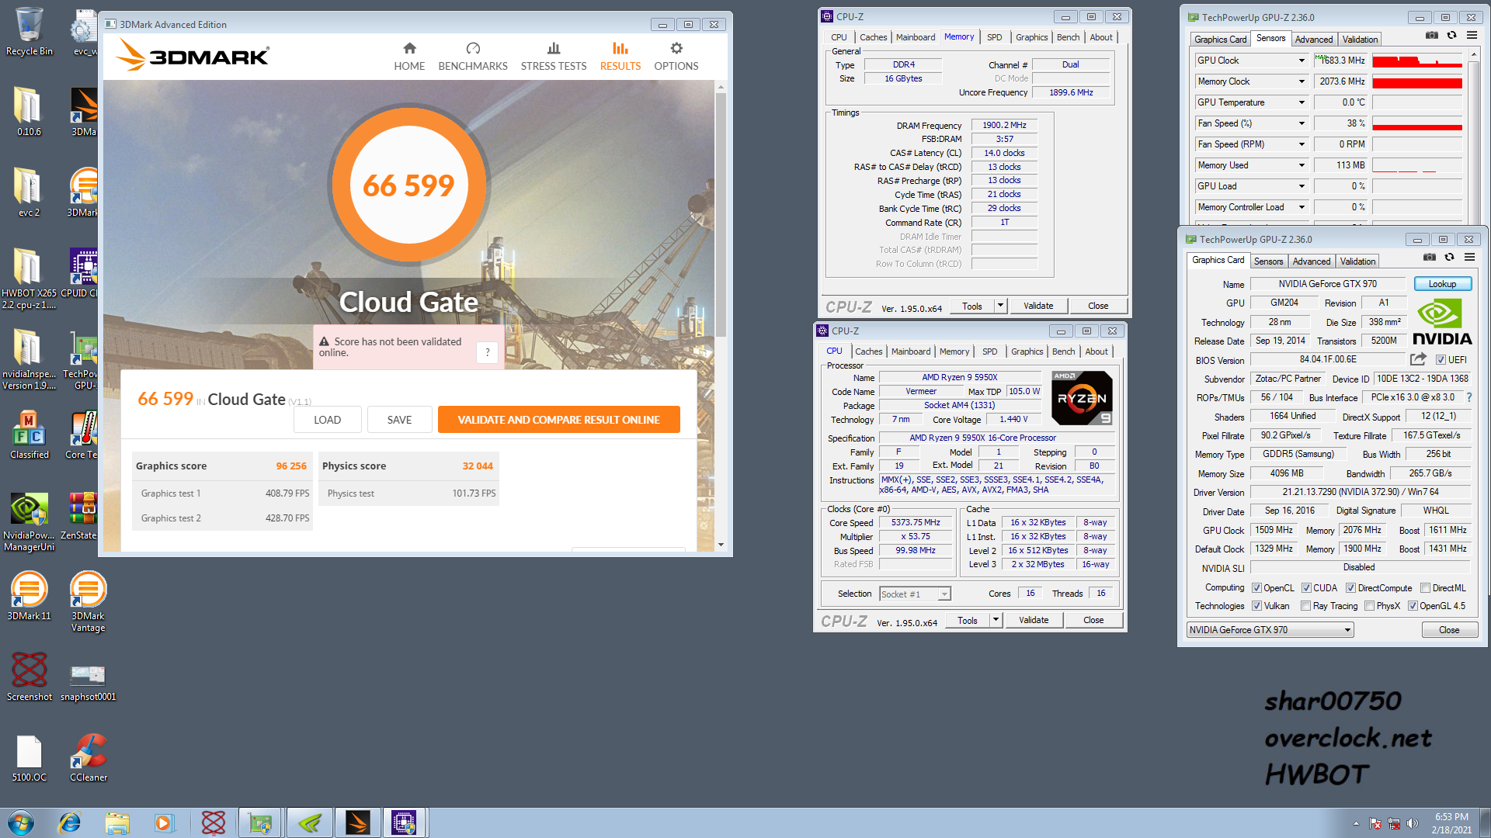1491x838 pixels.
Task: Open 3DMark 11 desktop shortcut
Action: [30, 596]
